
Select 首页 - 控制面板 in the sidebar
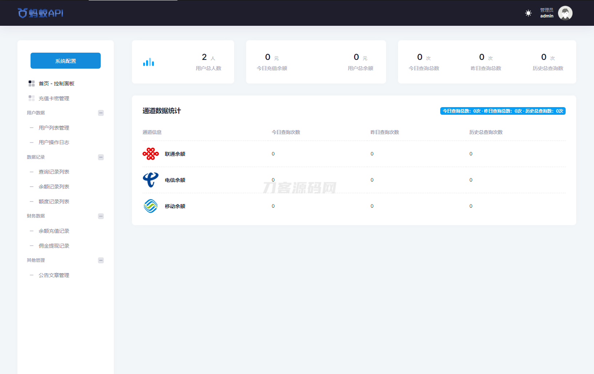coord(56,83)
